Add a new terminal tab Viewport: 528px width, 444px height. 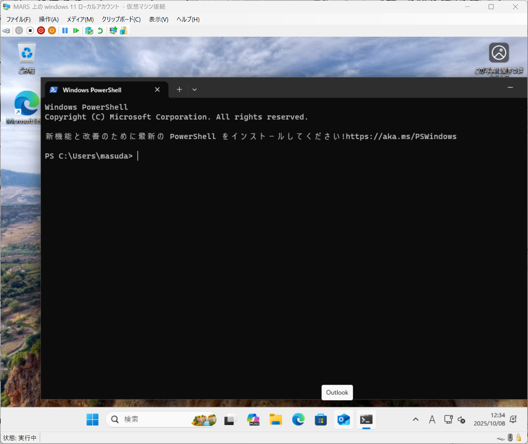click(179, 90)
